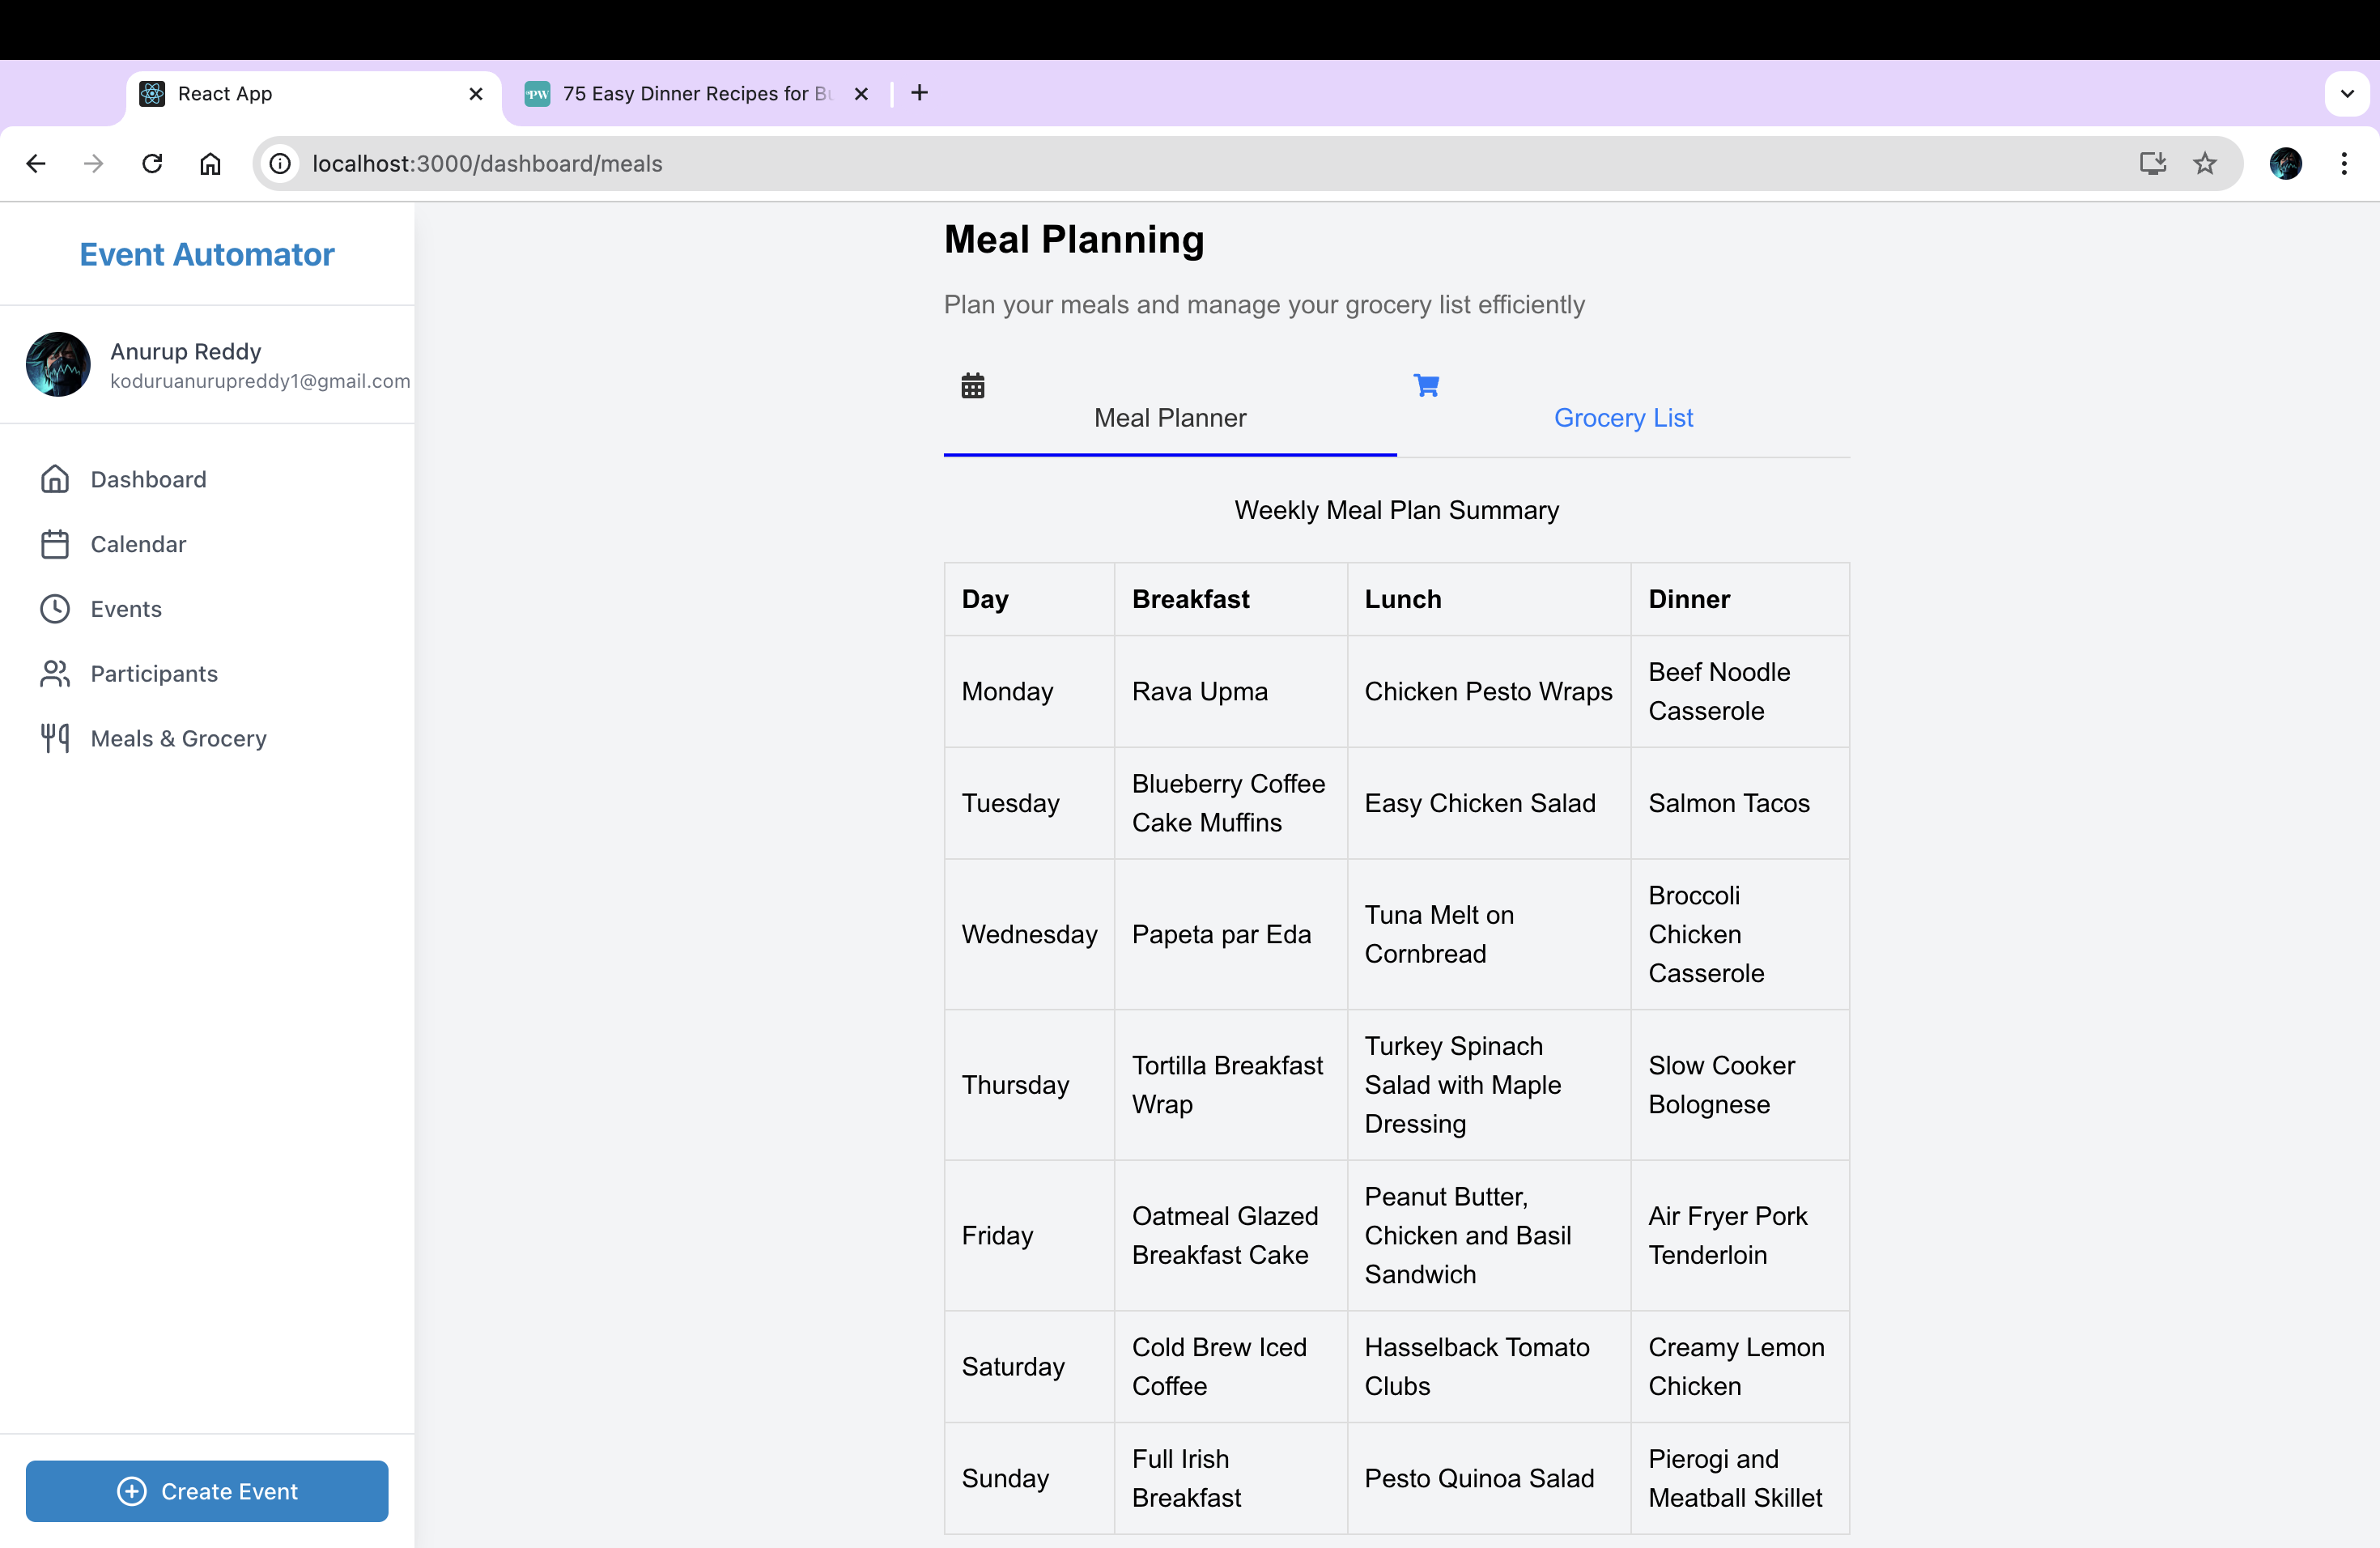
Task: Switch to the Grocery List tab
Action: click(1622, 418)
